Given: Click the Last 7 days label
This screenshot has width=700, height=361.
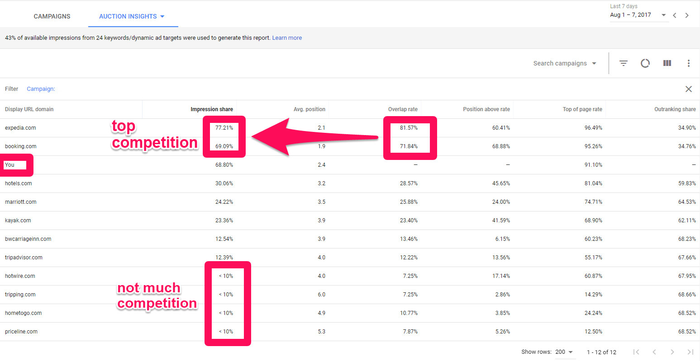Looking at the screenshot, I should point(624,6).
